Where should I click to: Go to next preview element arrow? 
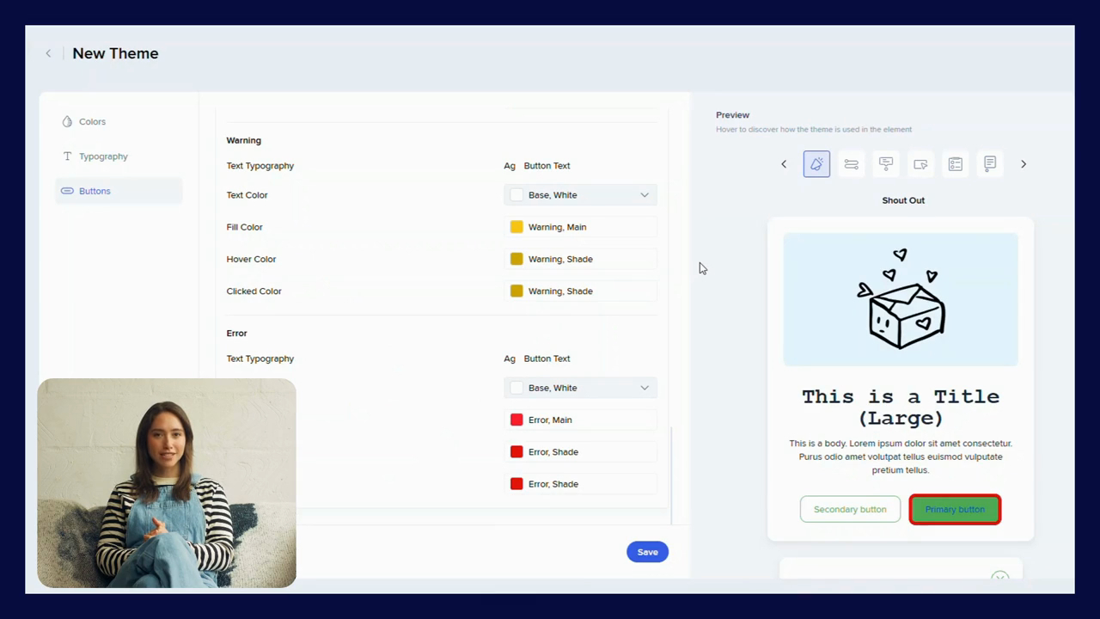tap(1024, 164)
